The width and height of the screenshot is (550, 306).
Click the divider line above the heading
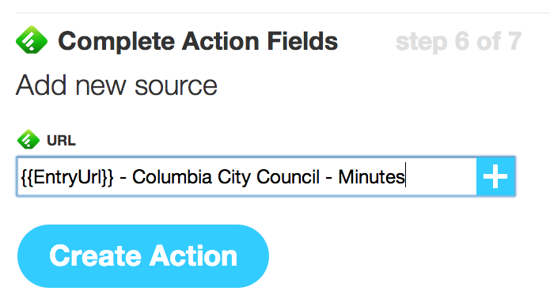[x=283, y=13]
